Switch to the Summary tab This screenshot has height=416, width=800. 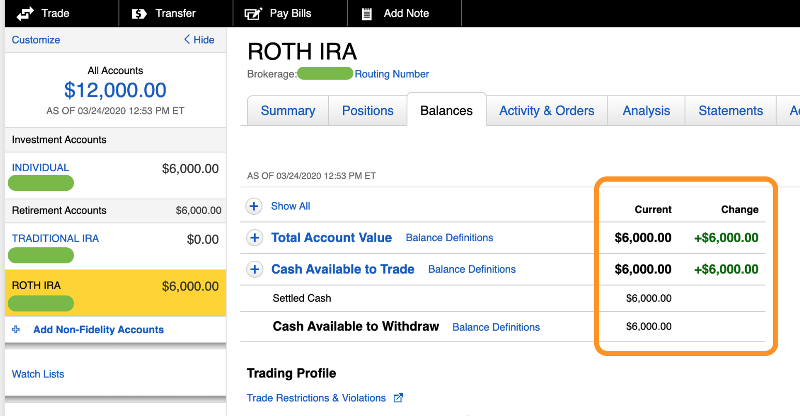(288, 110)
